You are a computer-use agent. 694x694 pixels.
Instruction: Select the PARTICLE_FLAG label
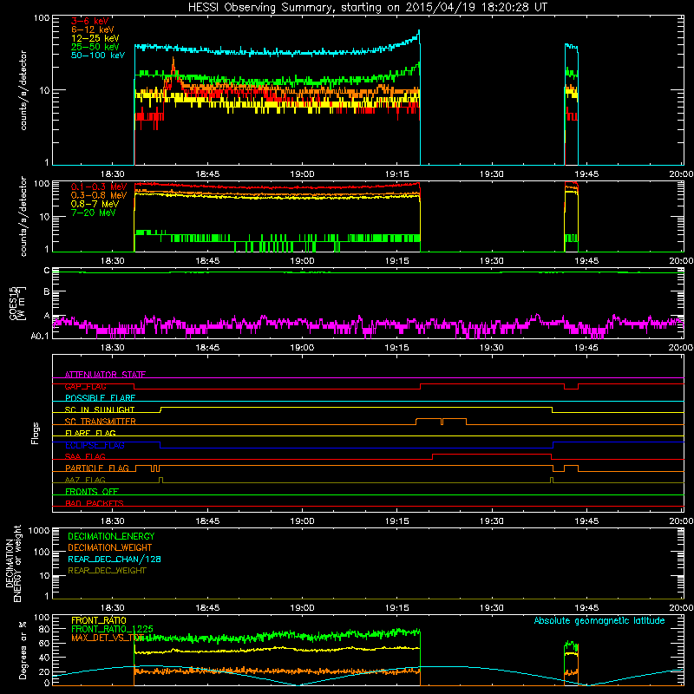click(x=97, y=468)
